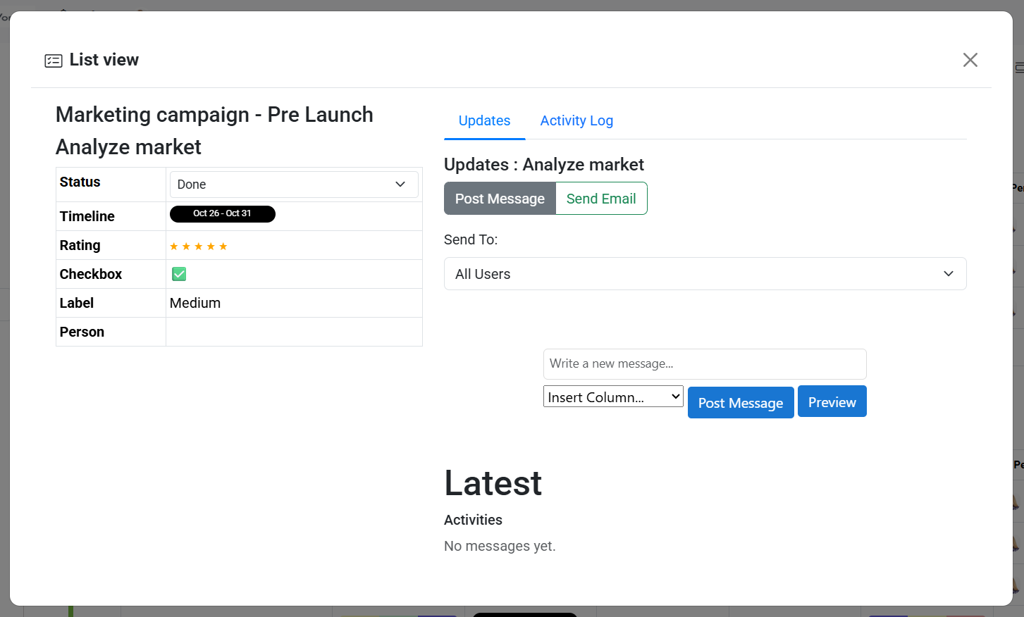Switch to Send Email mode
Screen dimensions: 1024x617
click(601, 199)
